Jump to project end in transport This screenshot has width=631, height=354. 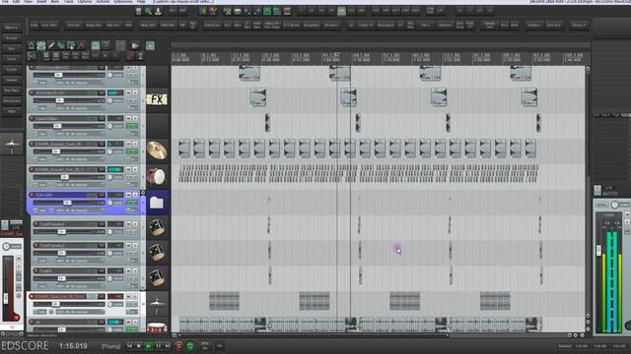click(x=168, y=346)
